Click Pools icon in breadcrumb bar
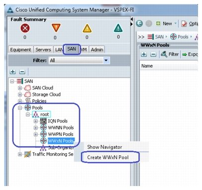This screenshot has height=190, width=202. point(173,37)
